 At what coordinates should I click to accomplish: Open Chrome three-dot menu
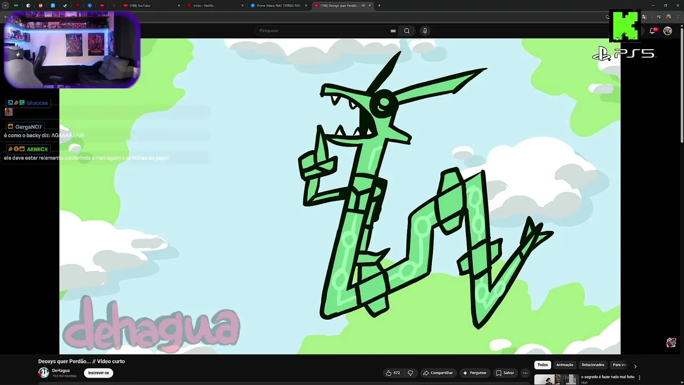pos(679,17)
